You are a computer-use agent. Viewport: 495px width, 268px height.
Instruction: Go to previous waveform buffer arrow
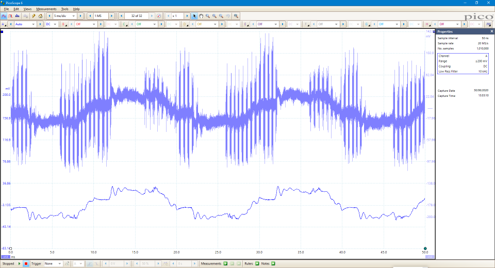(121, 16)
